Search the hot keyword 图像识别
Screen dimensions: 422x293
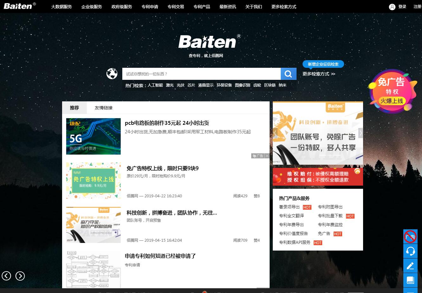[x=243, y=85]
